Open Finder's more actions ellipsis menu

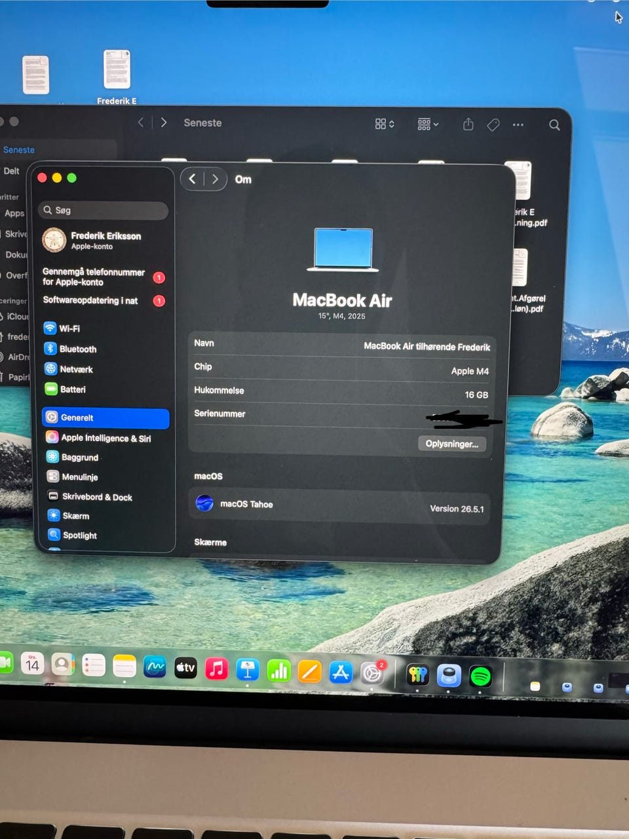(518, 125)
